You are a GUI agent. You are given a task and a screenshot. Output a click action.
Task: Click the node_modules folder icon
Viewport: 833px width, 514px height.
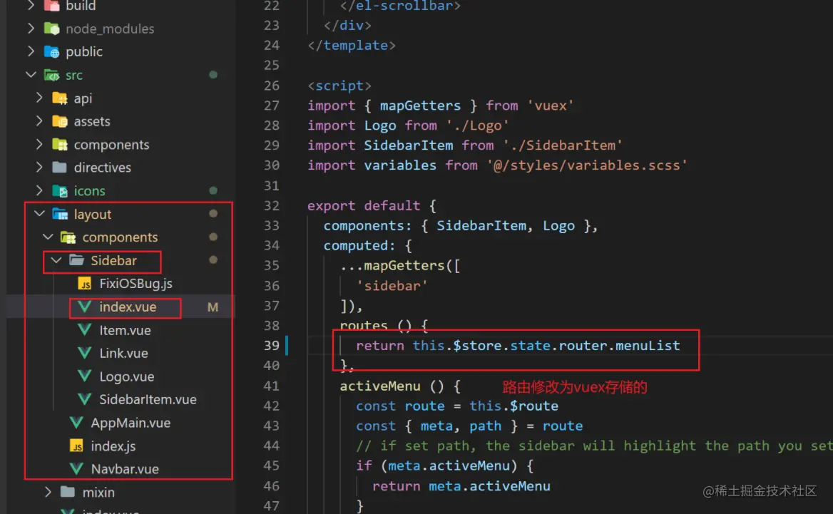[51, 28]
